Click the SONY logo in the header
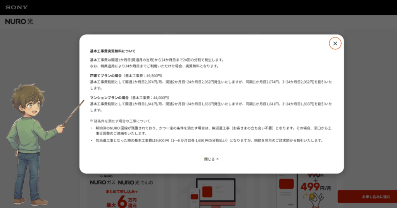Image resolution: width=397 pixels, height=208 pixels. tap(17, 7)
